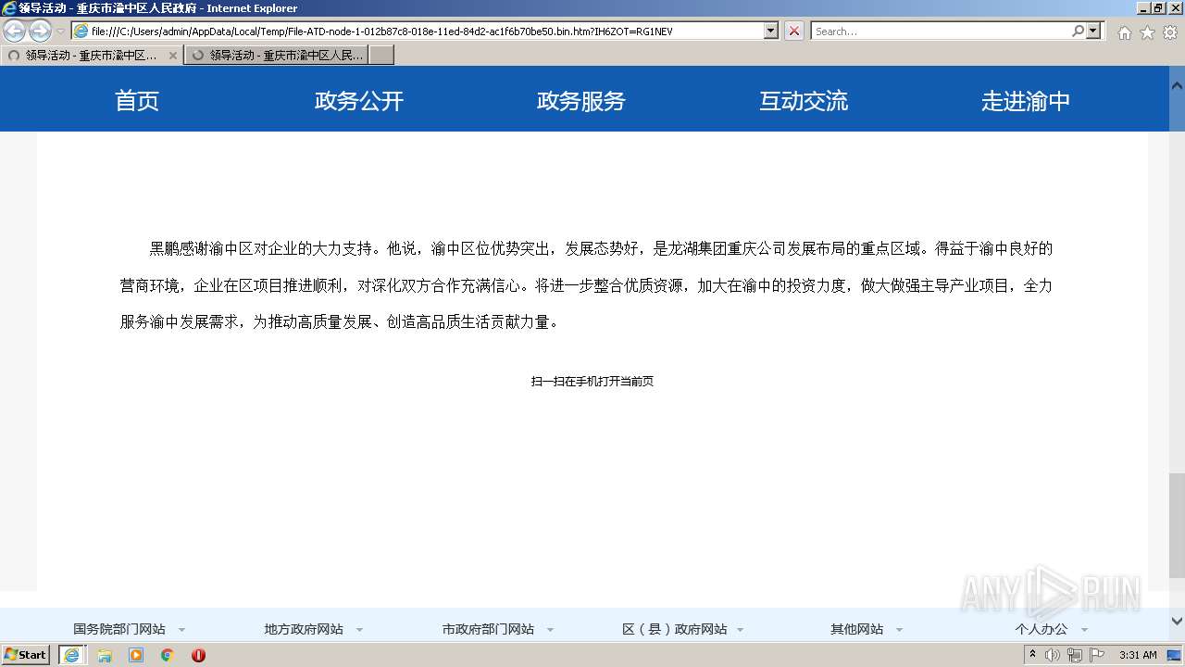Click the 3:31 AM clock
This screenshot has height=667, width=1185.
(x=1138, y=655)
